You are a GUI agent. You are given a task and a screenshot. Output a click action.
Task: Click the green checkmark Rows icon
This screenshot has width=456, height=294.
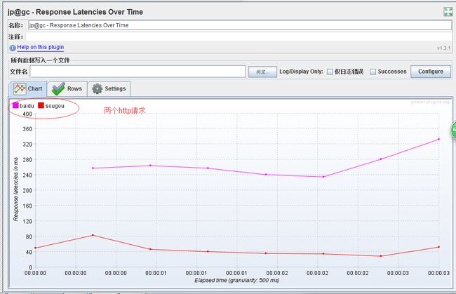(58, 88)
